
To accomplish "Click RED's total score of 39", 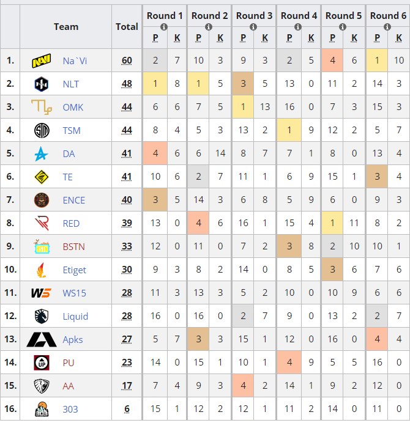I will 127,224.
